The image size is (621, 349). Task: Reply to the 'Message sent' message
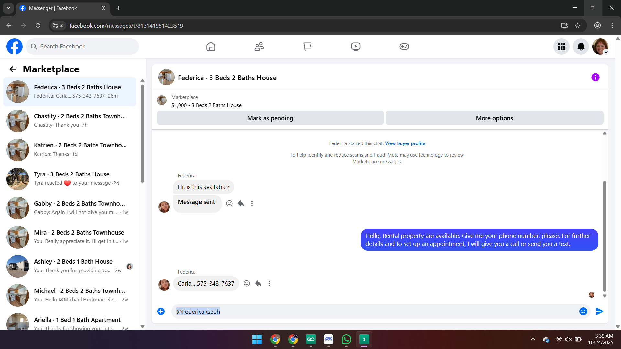coord(241,203)
